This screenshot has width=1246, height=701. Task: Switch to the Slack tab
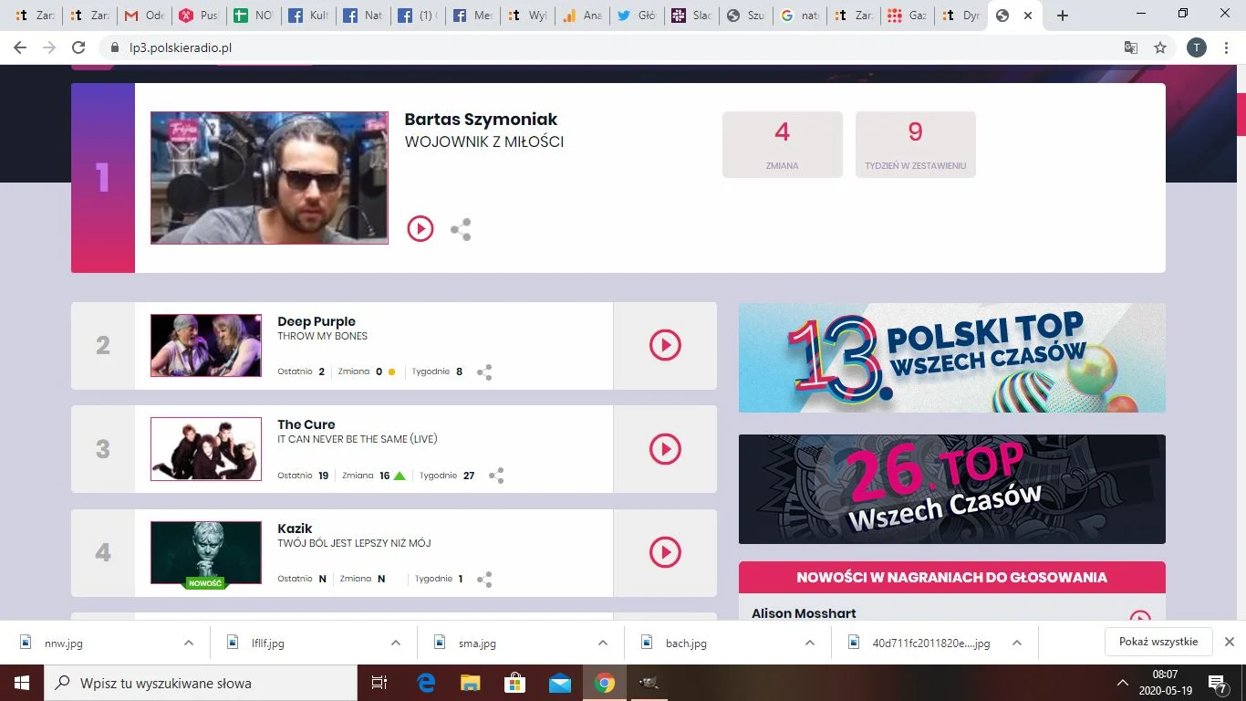click(690, 16)
